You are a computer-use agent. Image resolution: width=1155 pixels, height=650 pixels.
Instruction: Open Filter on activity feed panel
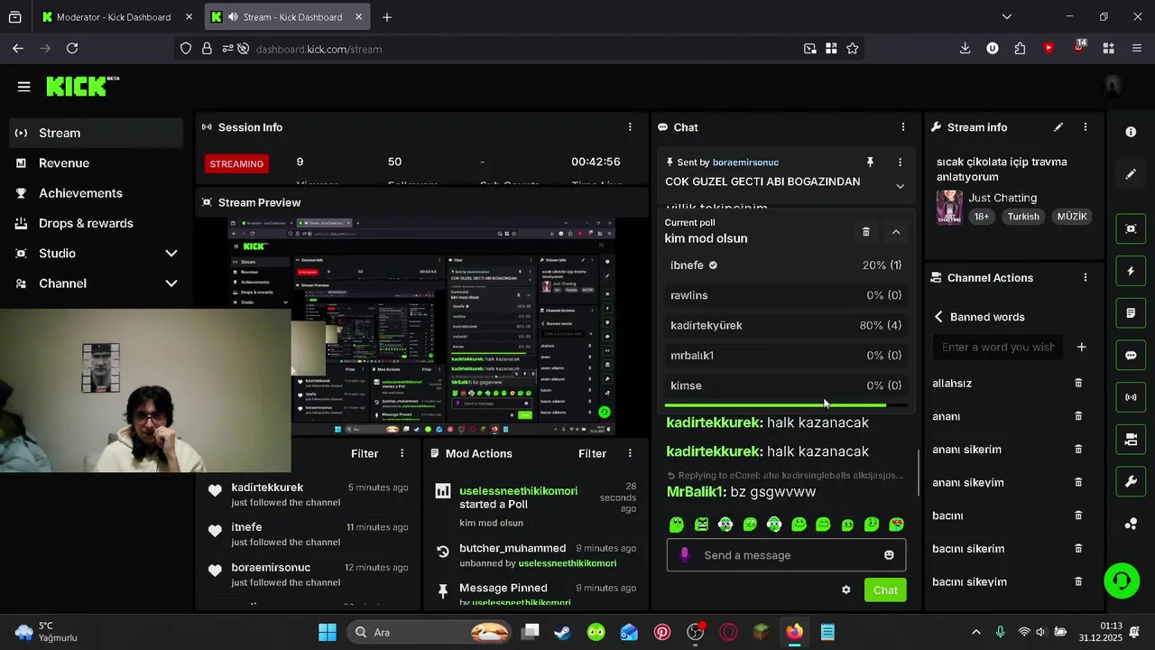click(365, 453)
